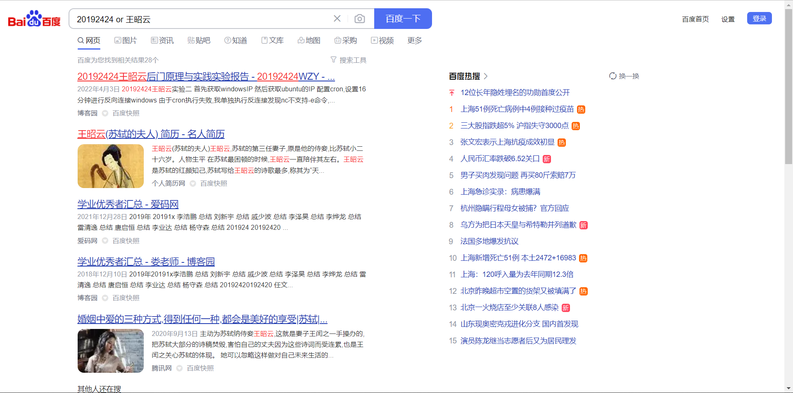The width and height of the screenshot is (793, 393).
Task: Click the funnel icon beside 搜索工具
Action: point(333,60)
